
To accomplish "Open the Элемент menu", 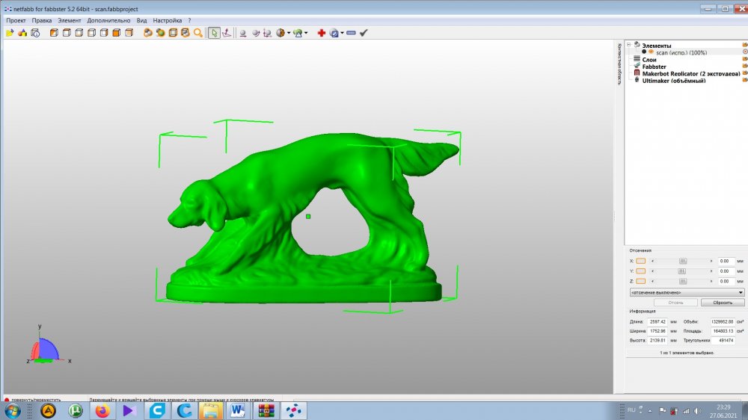I will click(70, 20).
